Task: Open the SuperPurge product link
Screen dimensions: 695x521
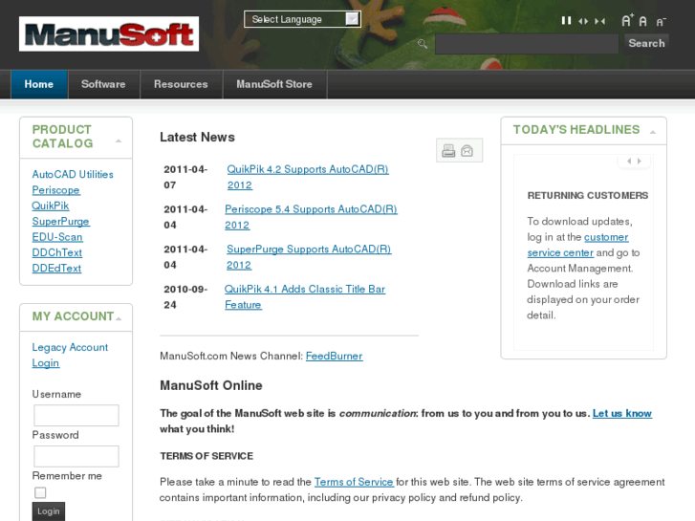Action: pyautogui.click(x=61, y=221)
